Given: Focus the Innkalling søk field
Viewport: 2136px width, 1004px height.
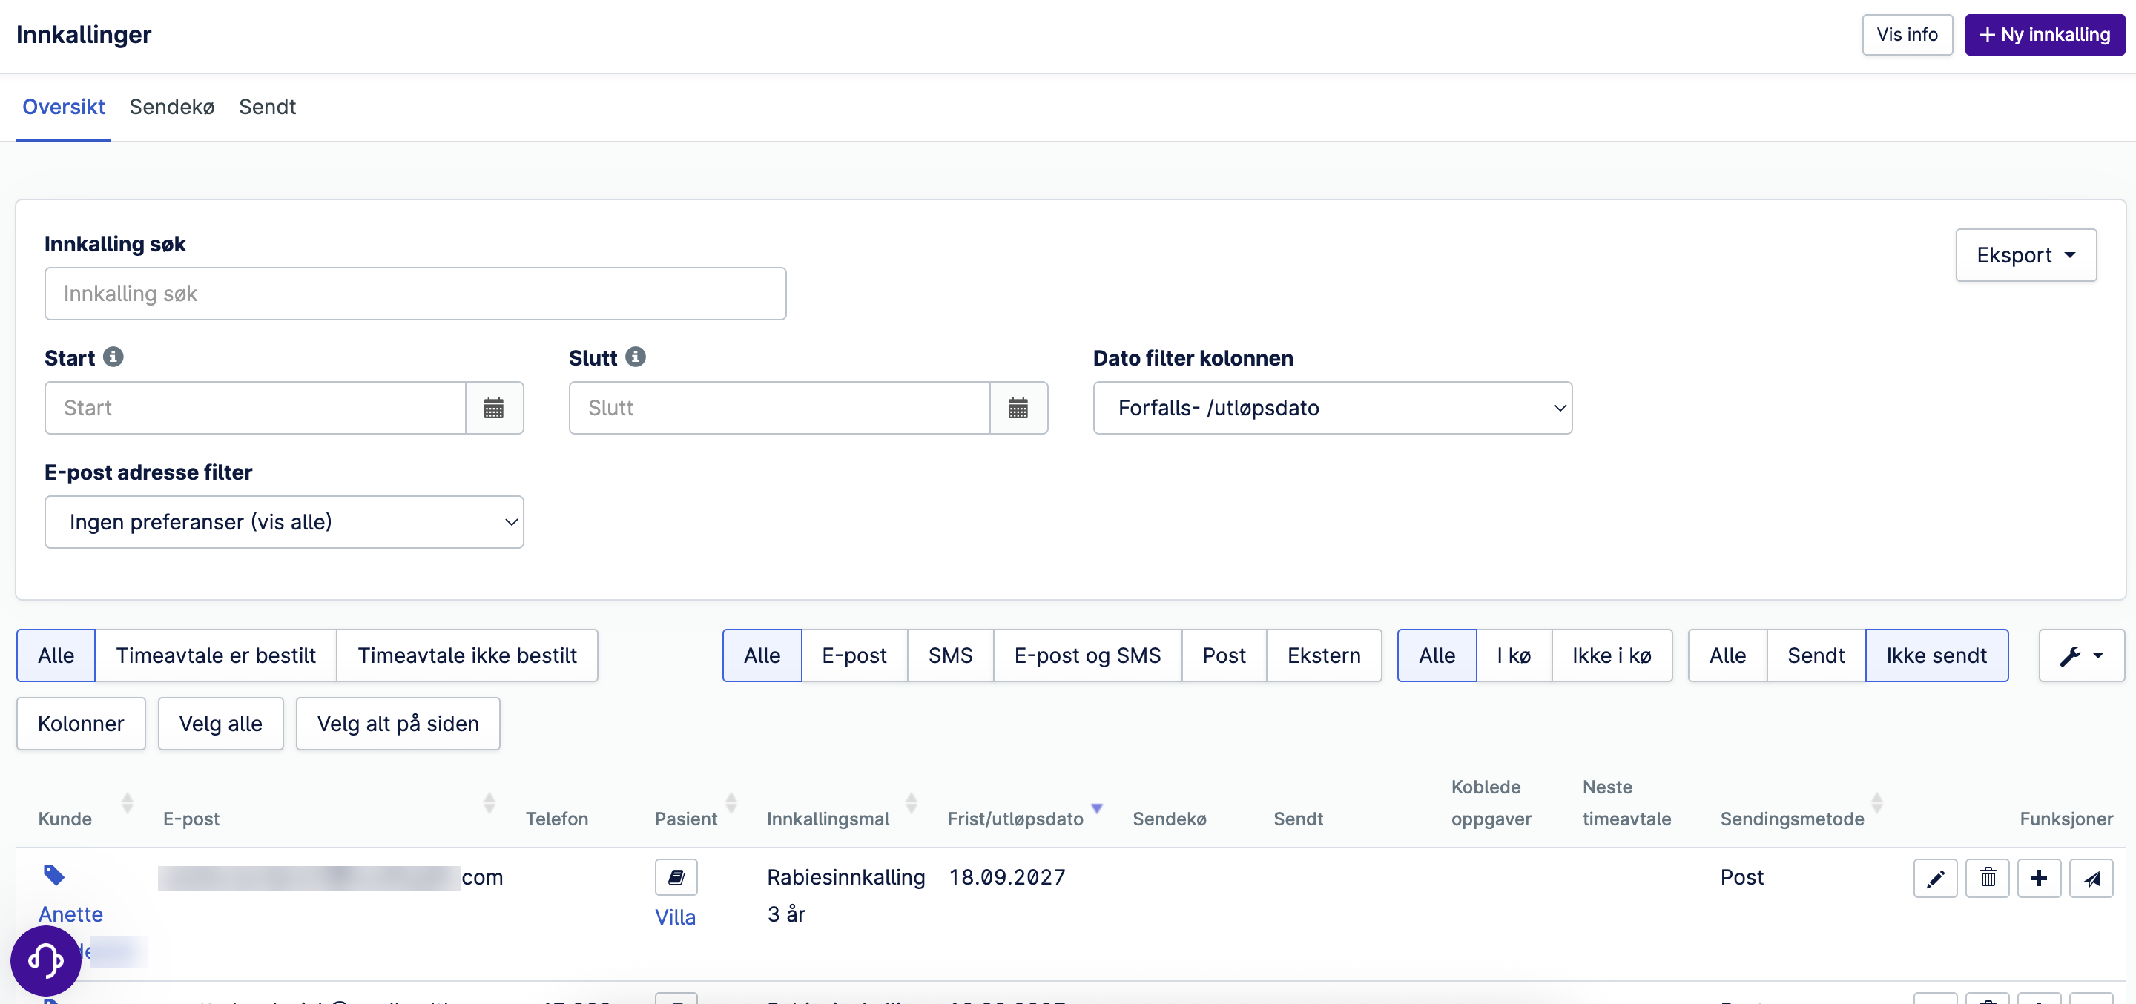Looking at the screenshot, I should click(415, 294).
